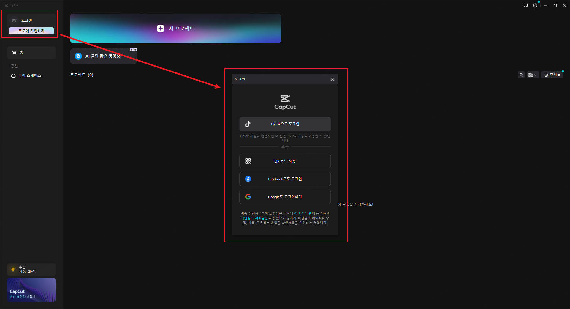Click the CapCut logo in login dialog

(285, 102)
